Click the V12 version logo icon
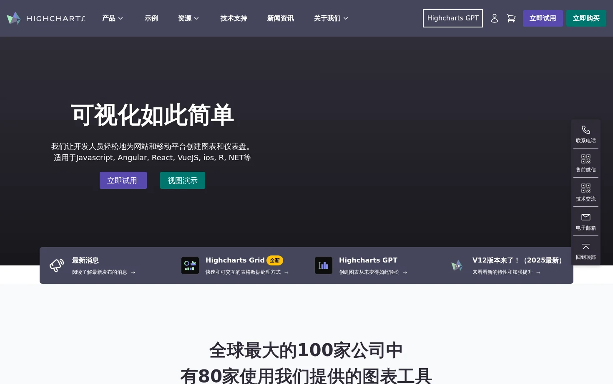 [x=457, y=265]
